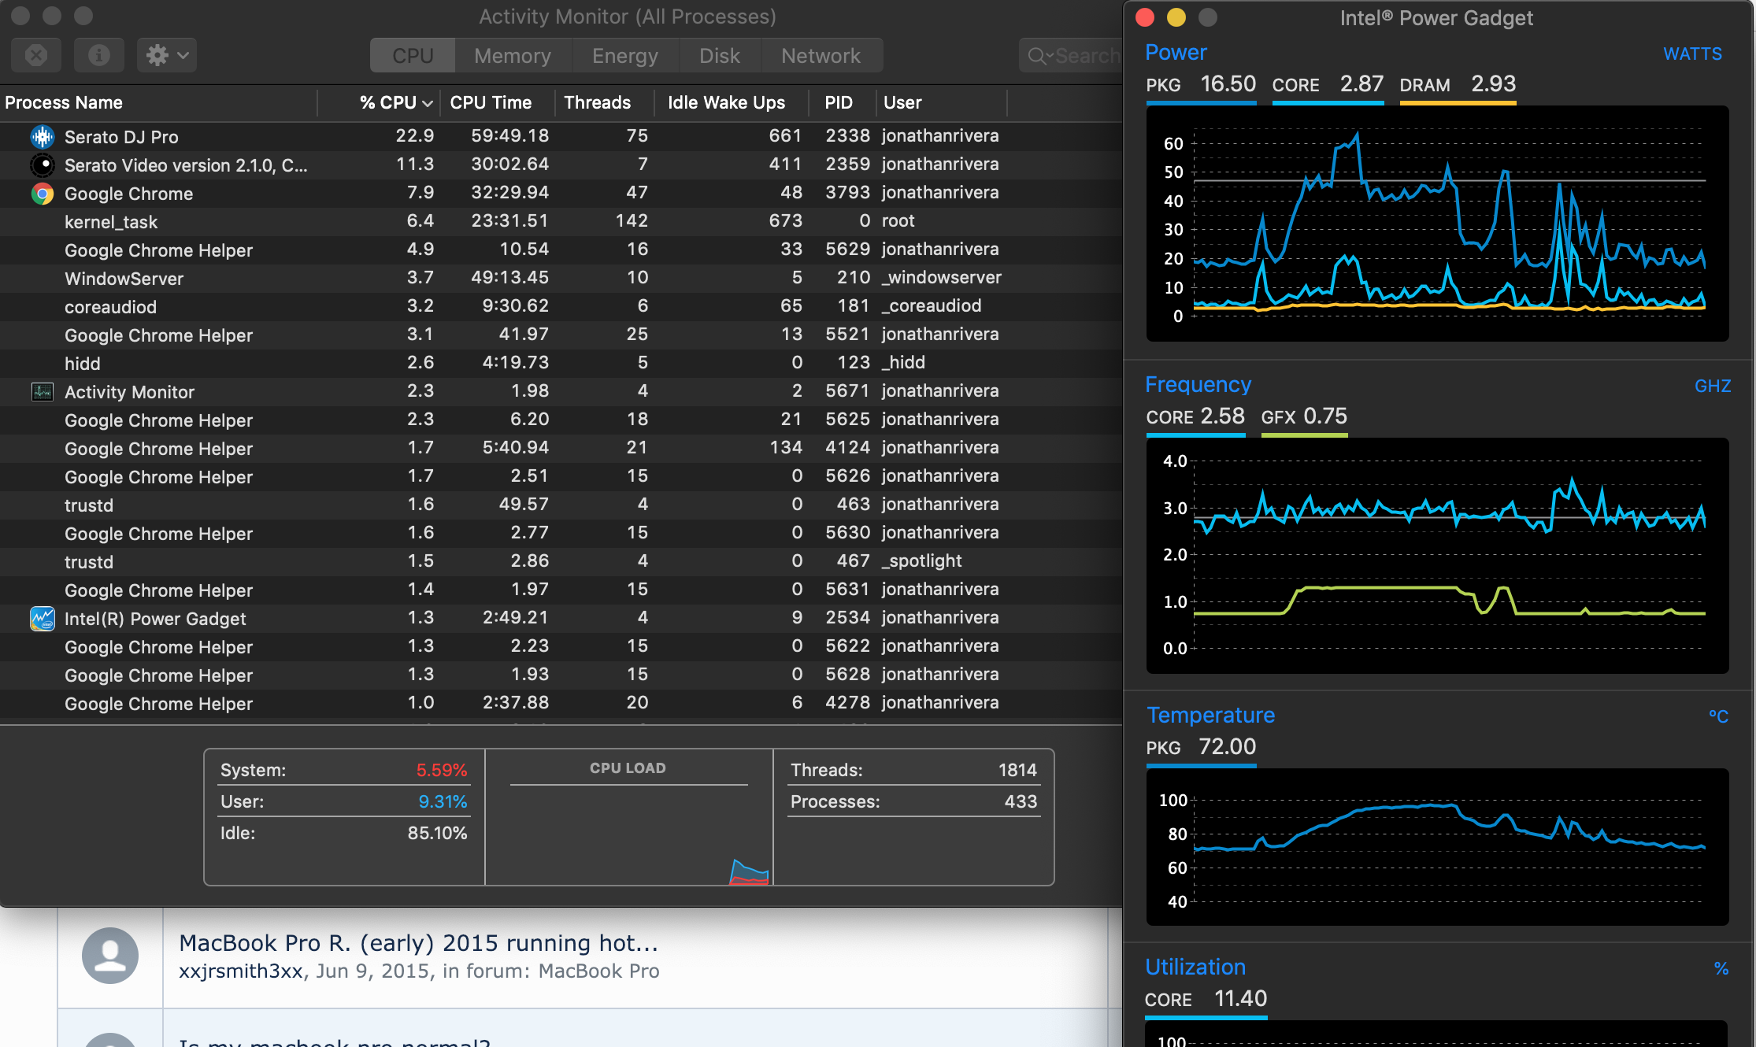Screen dimensions: 1756x1047
Task: Switch to the Energy tab
Action: (625, 56)
